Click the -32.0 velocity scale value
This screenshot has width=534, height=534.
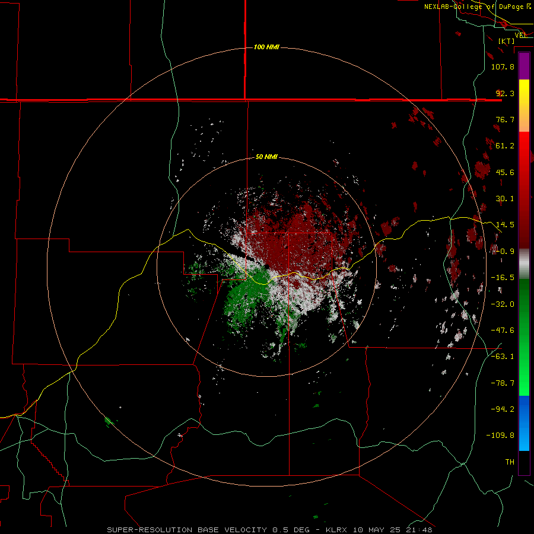click(x=503, y=304)
